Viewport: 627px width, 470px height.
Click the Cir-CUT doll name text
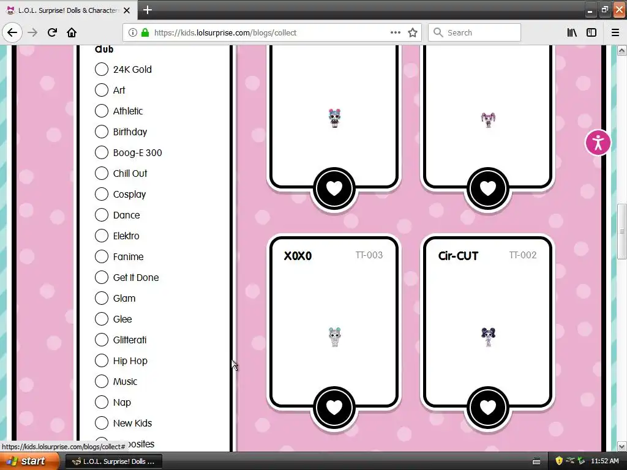click(458, 256)
